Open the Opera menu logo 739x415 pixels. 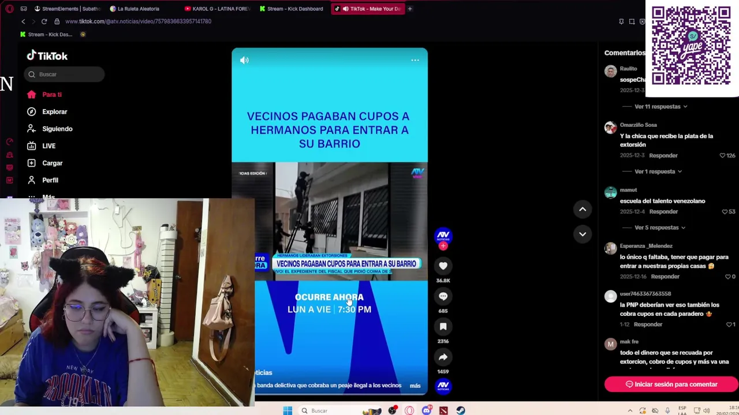point(9,9)
